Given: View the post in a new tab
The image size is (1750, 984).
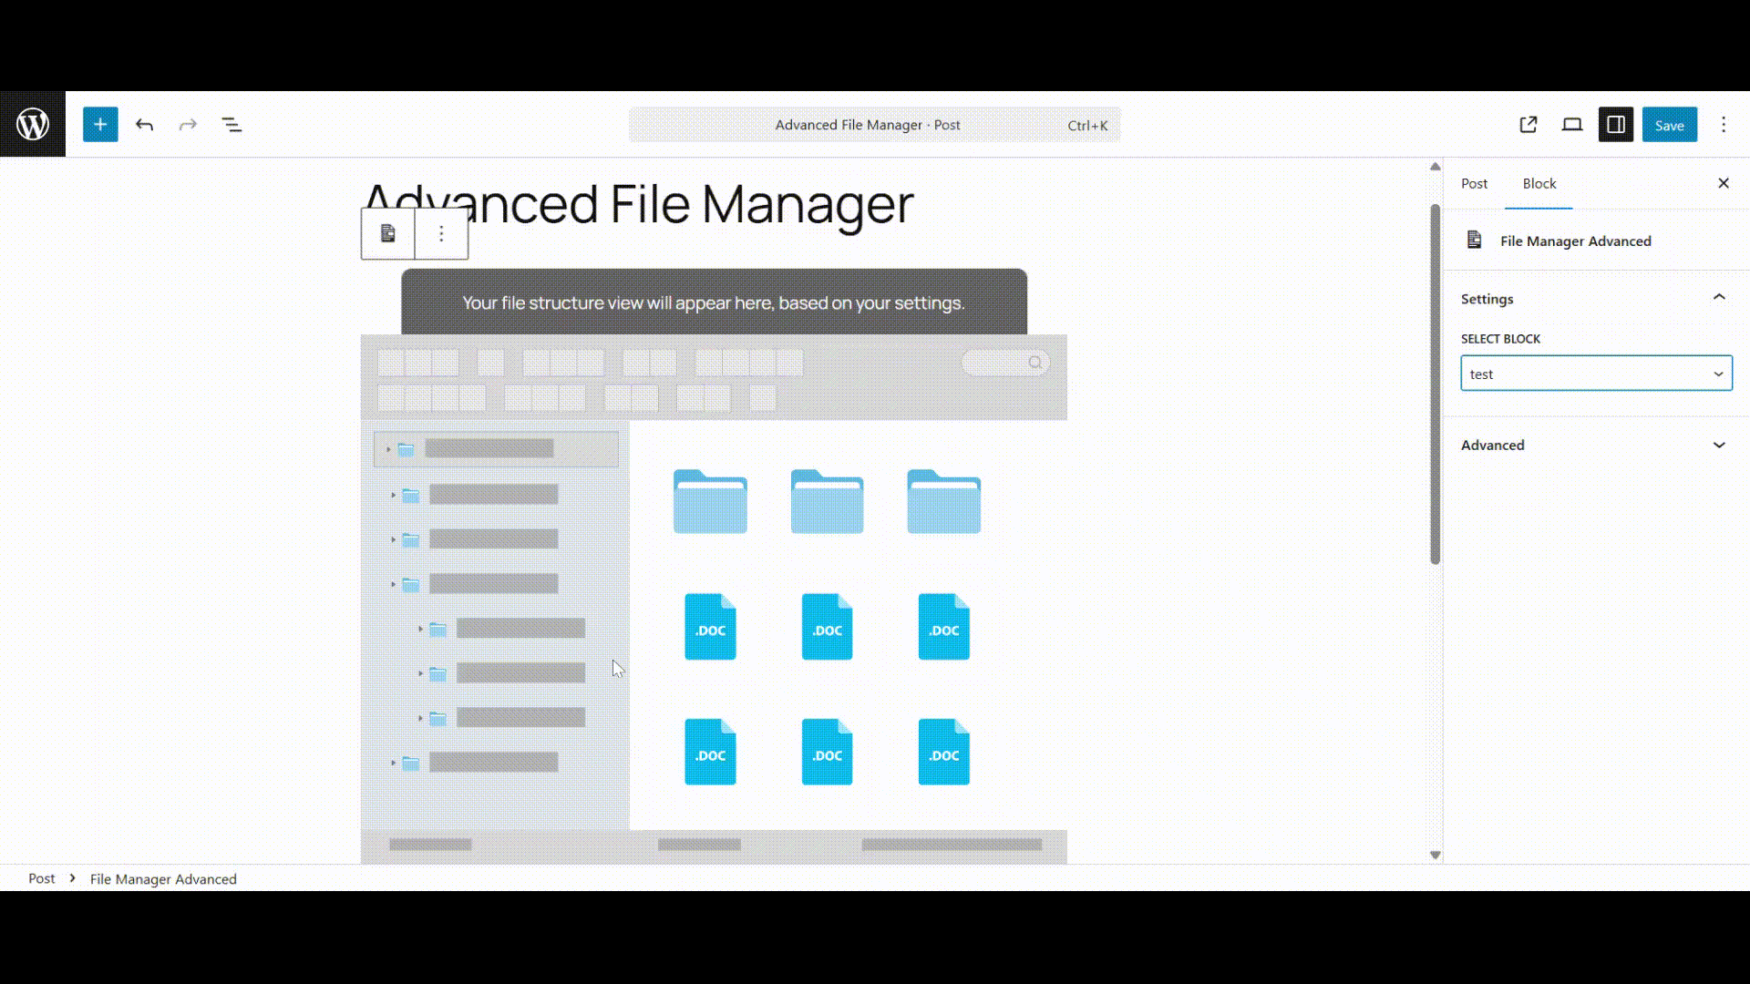Looking at the screenshot, I should point(1529,124).
